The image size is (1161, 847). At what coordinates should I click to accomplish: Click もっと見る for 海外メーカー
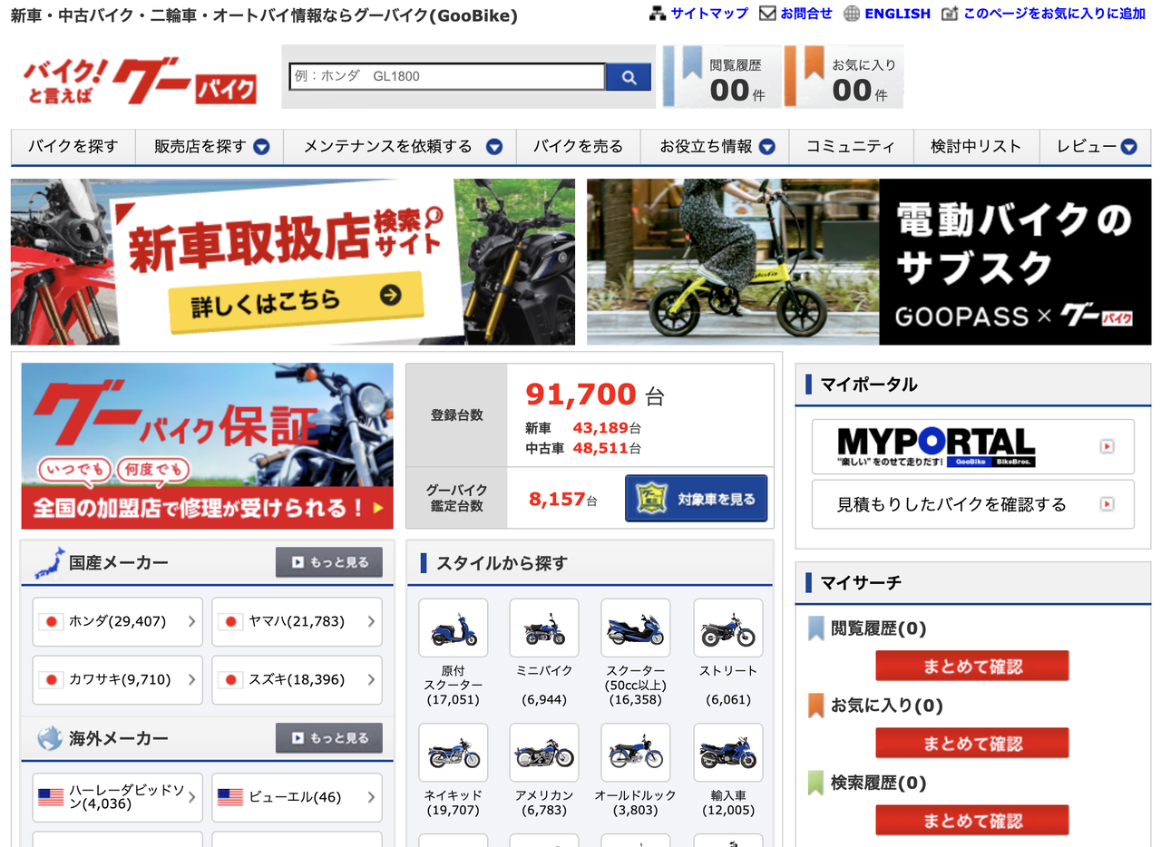tap(329, 738)
